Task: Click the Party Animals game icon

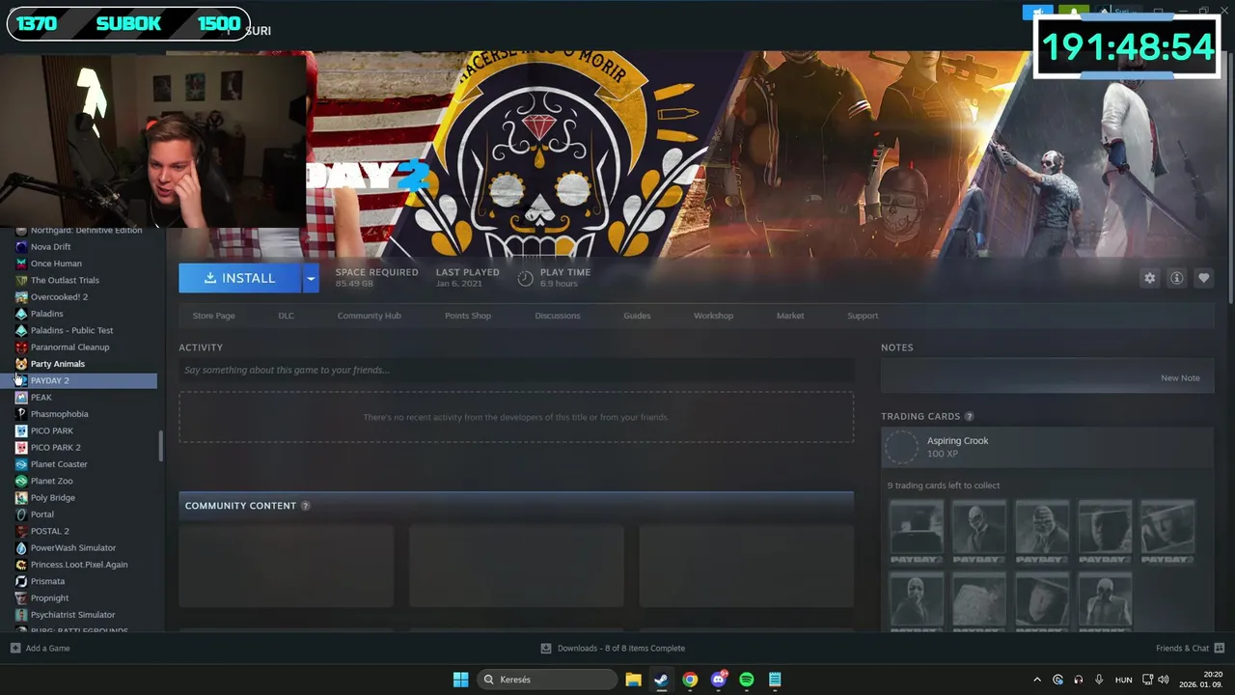Action: (x=21, y=364)
